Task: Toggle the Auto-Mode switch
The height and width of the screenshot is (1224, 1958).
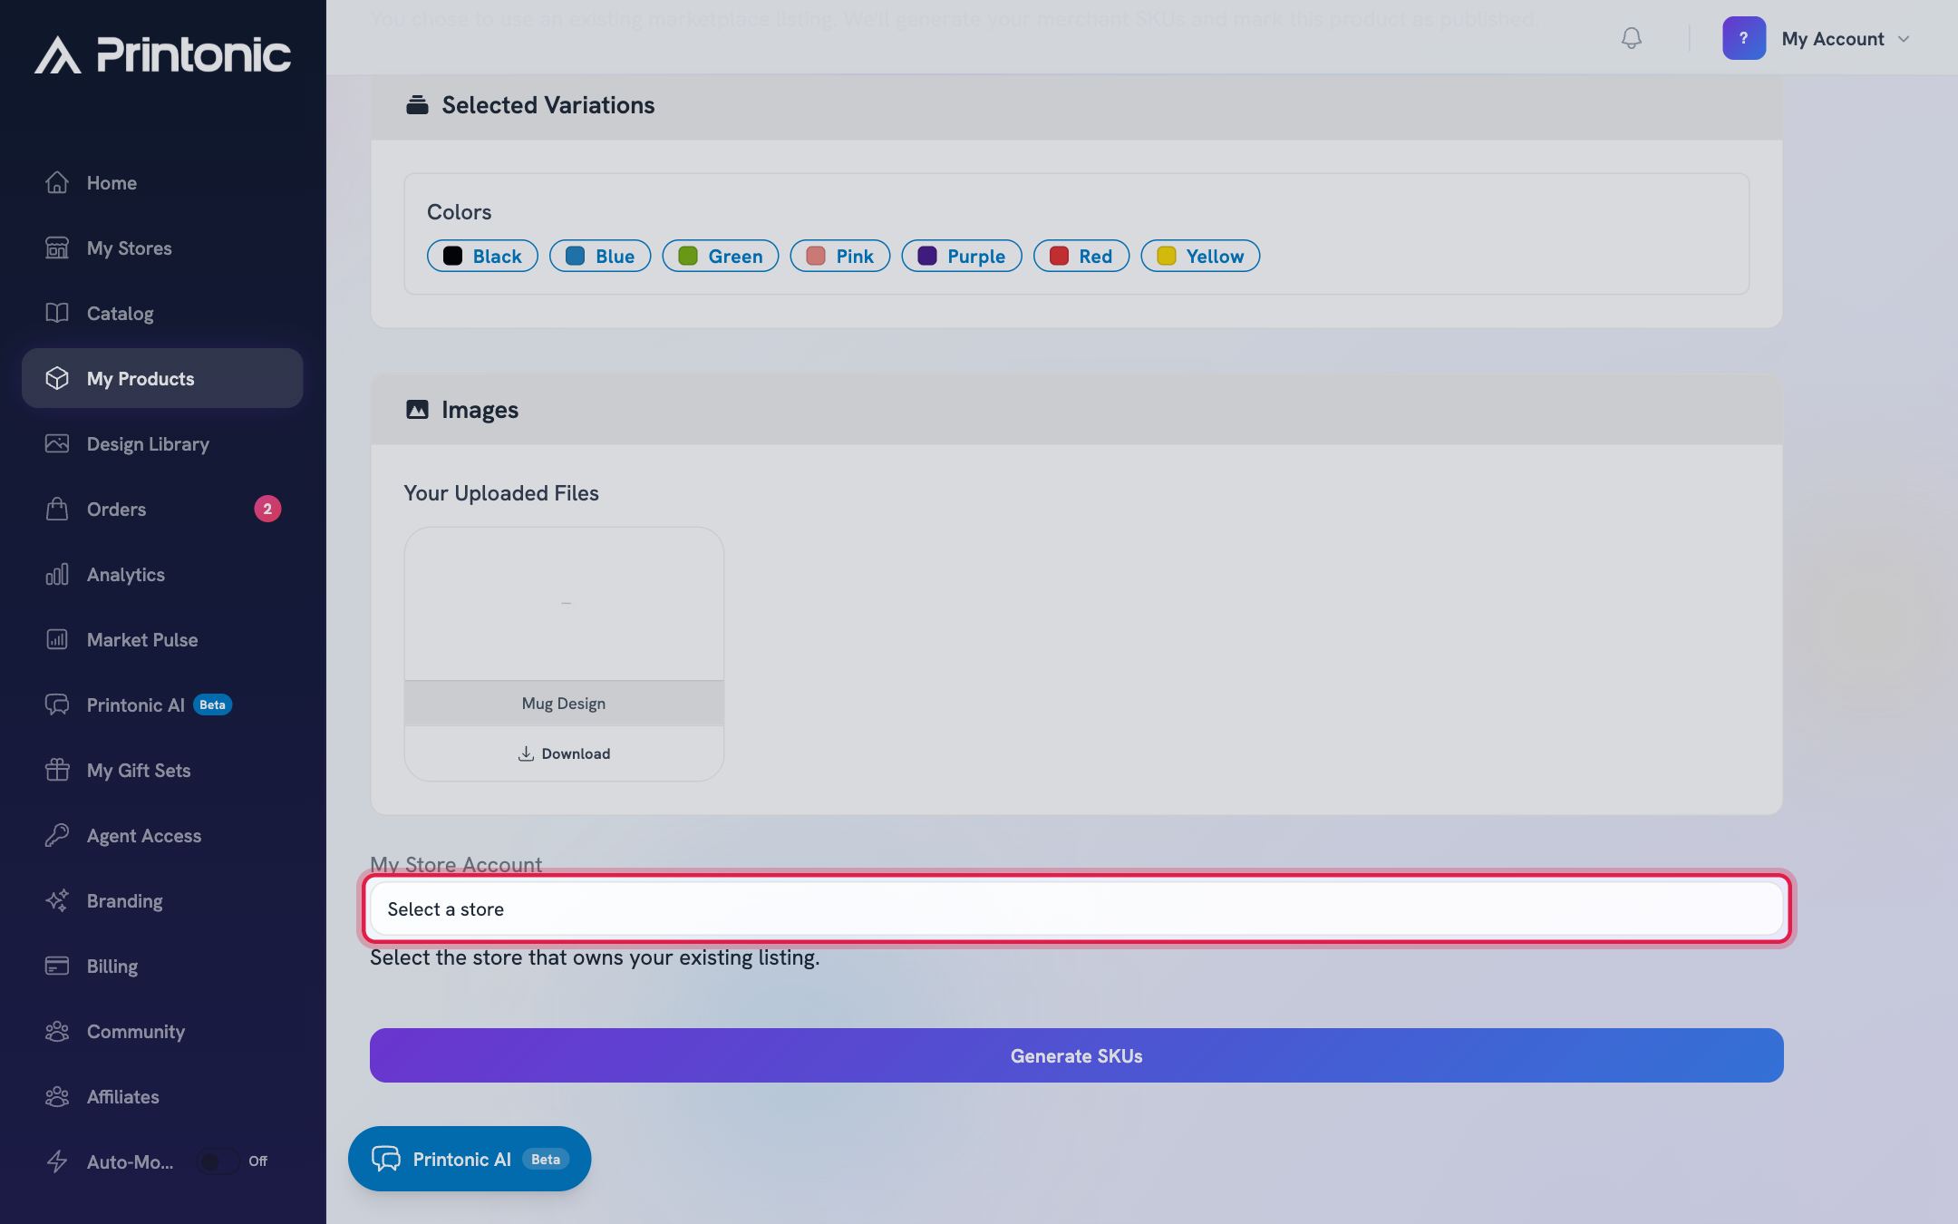Action: tap(218, 1161)
